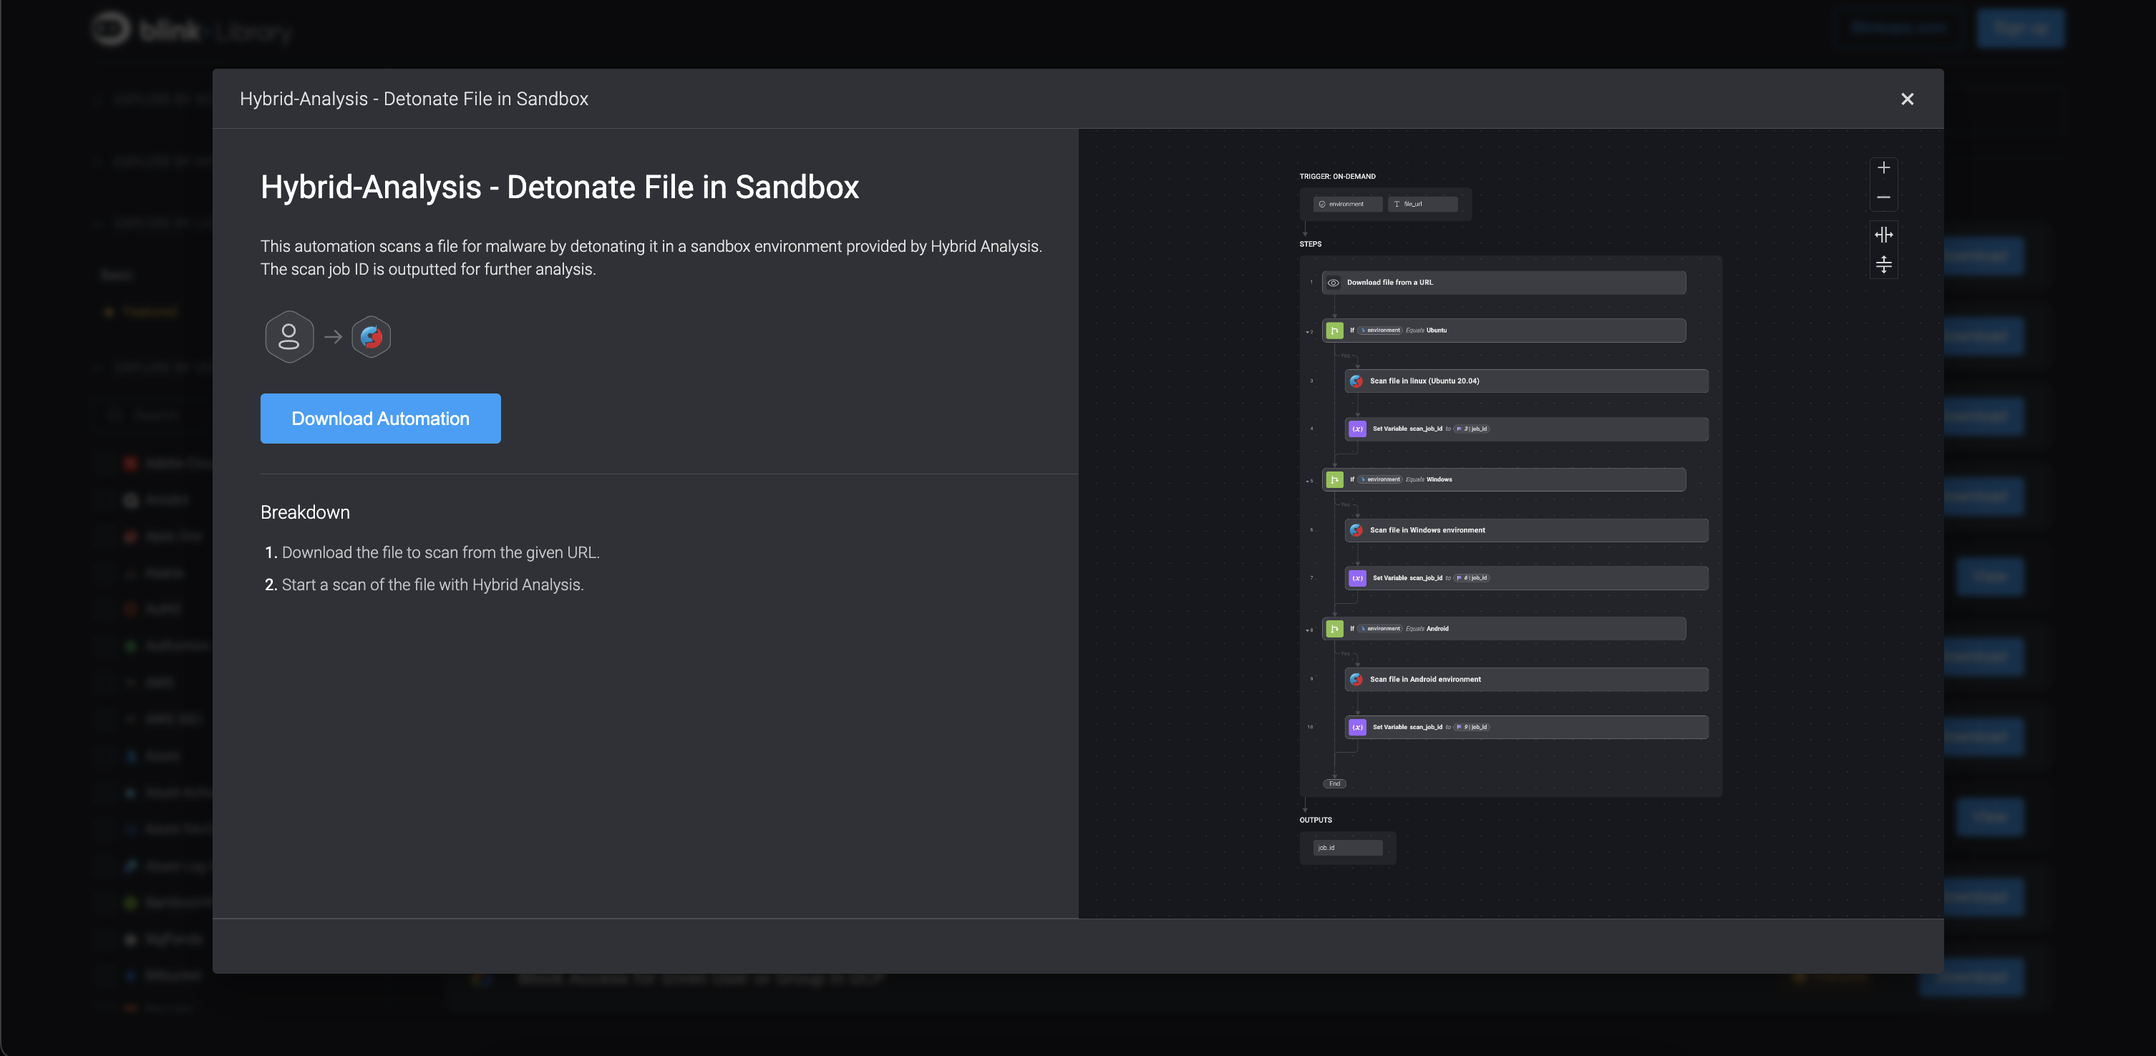This screenshot has width=2156, height=1056.
Task: Select the environment trigger parameter
Action: pos(1346,204)
